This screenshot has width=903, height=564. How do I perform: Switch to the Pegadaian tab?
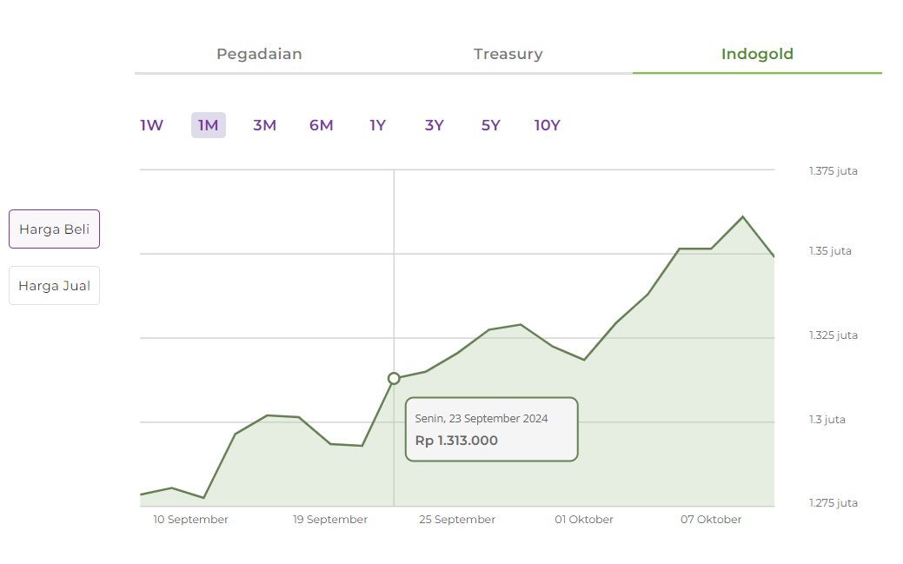coord(259,54)
